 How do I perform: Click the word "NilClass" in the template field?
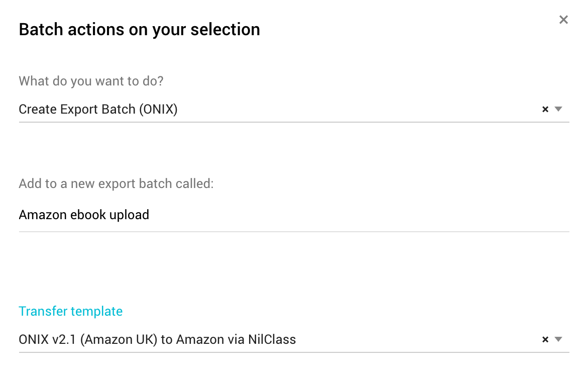[x=272, y=339]
